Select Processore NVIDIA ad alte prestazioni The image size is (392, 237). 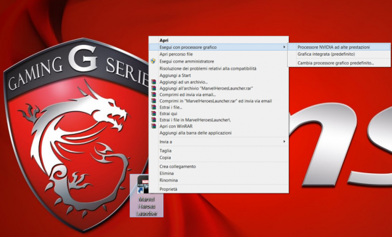click(x=340, y=47)
